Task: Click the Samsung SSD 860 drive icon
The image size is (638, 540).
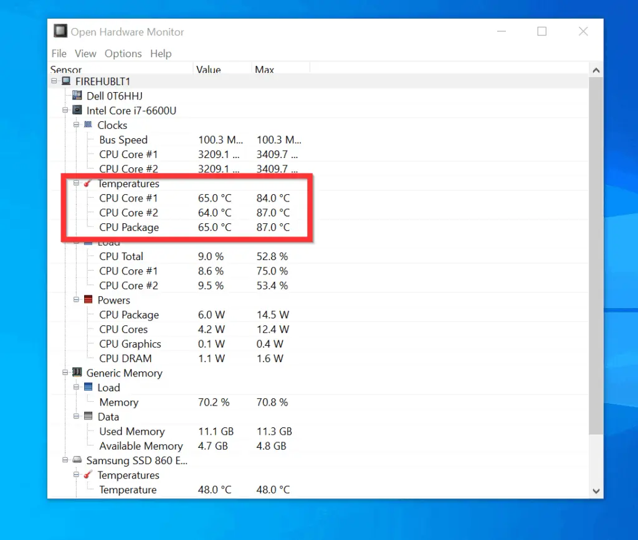Action: pos(77,460)
